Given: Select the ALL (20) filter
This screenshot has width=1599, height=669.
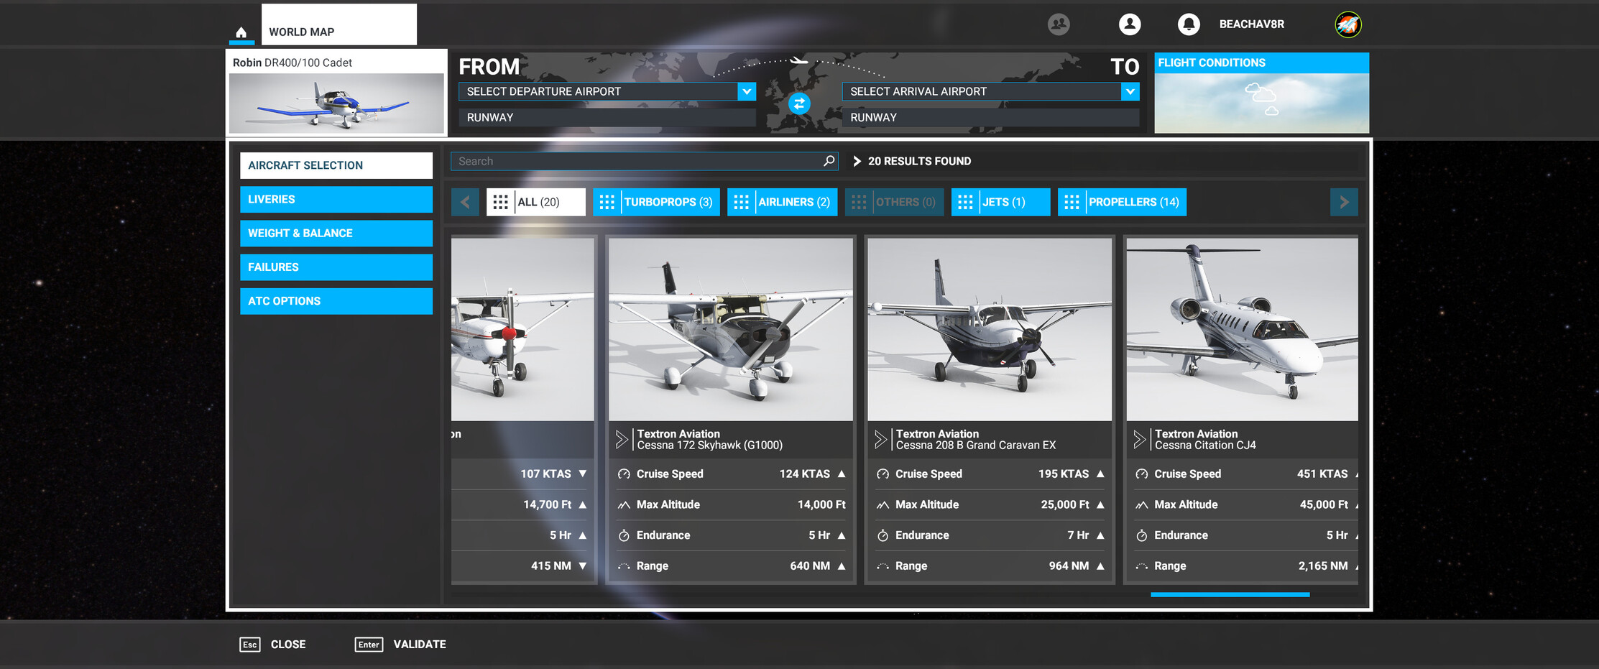Looking at the screenshot, I should point(536,202).
